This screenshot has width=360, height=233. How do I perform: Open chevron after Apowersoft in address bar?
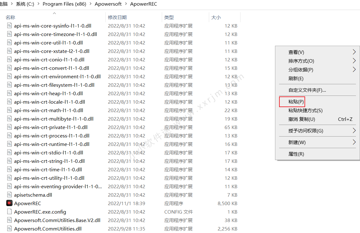point(126,4)
